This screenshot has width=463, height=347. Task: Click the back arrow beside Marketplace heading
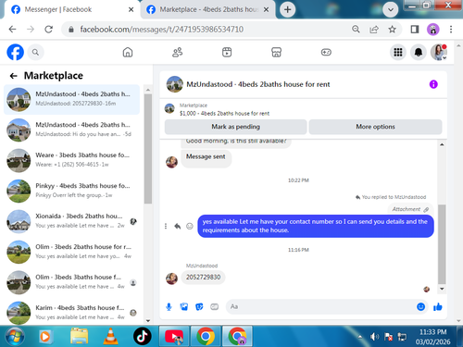point(13,76)
